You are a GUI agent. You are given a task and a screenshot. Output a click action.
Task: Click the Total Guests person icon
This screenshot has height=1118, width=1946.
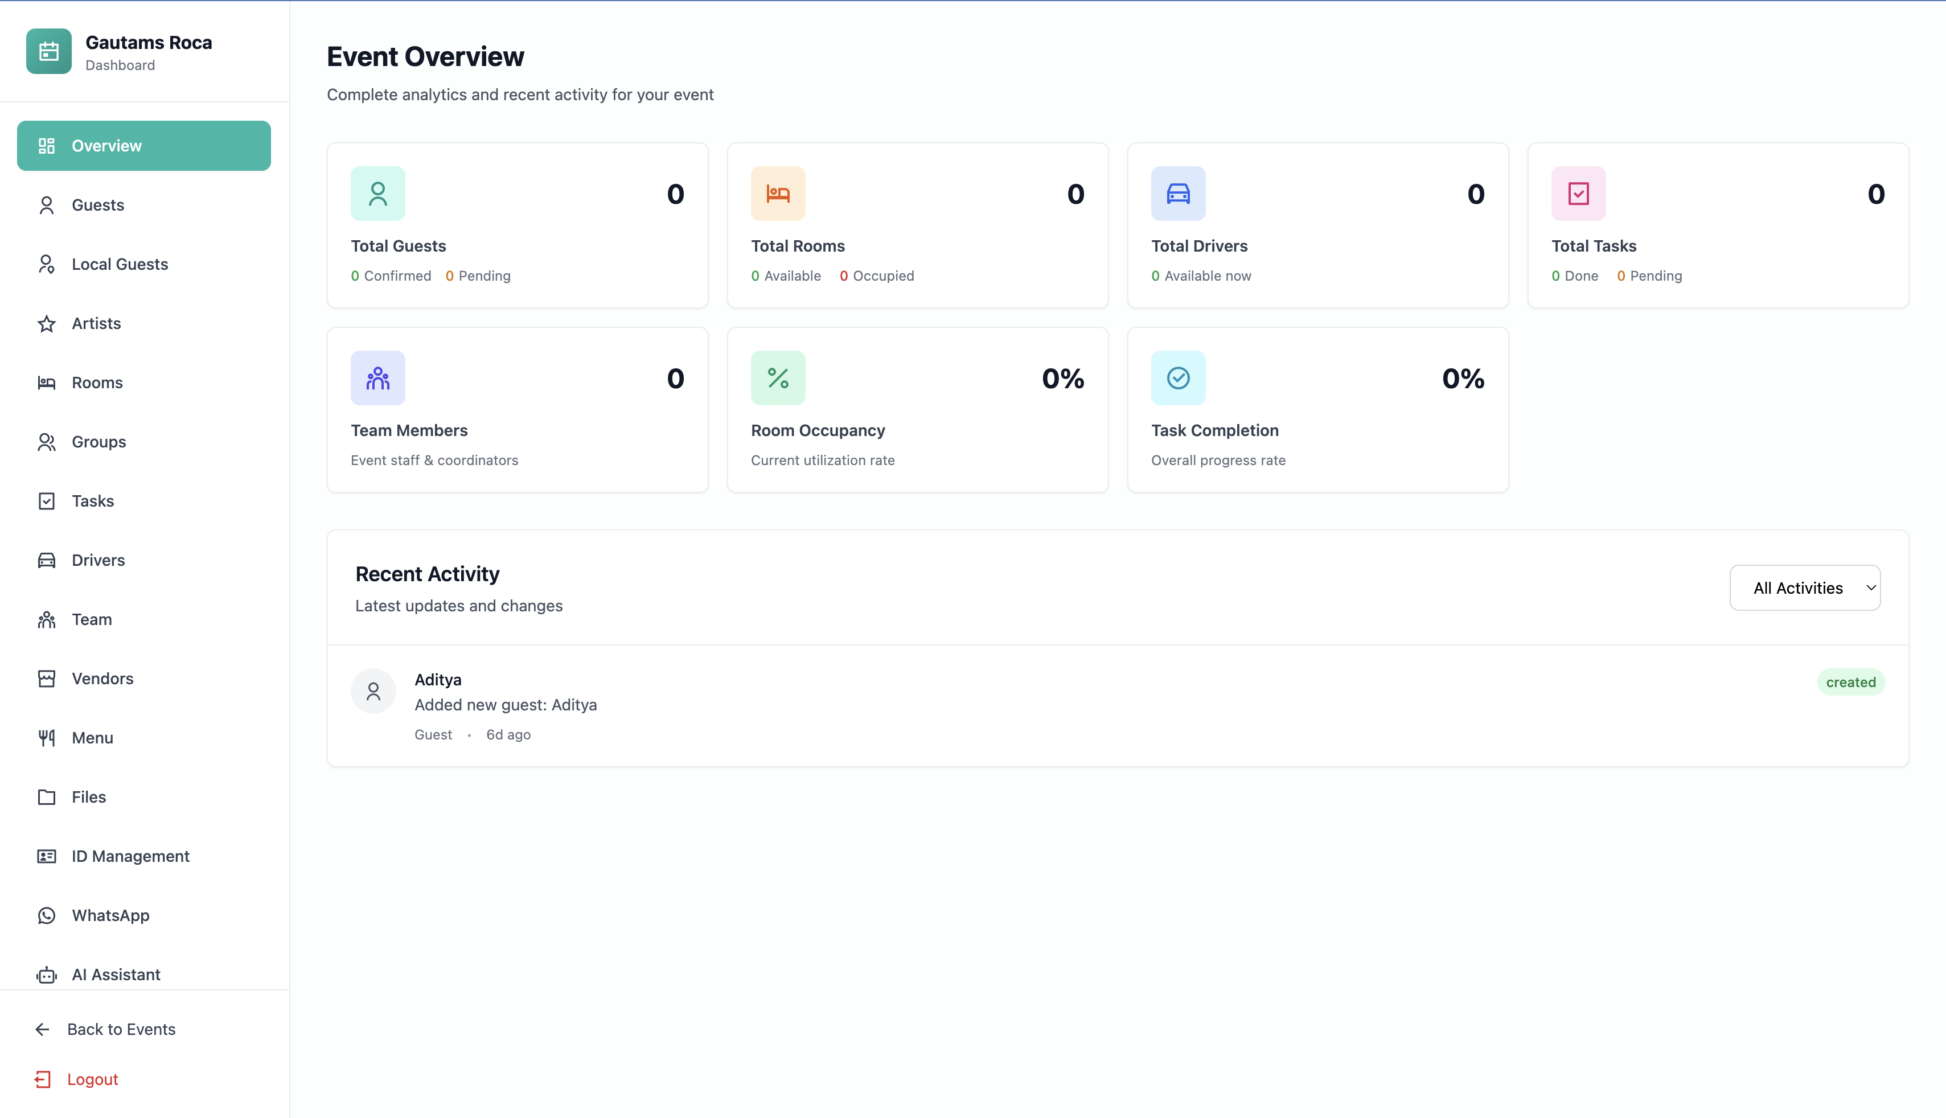point(378,194)
